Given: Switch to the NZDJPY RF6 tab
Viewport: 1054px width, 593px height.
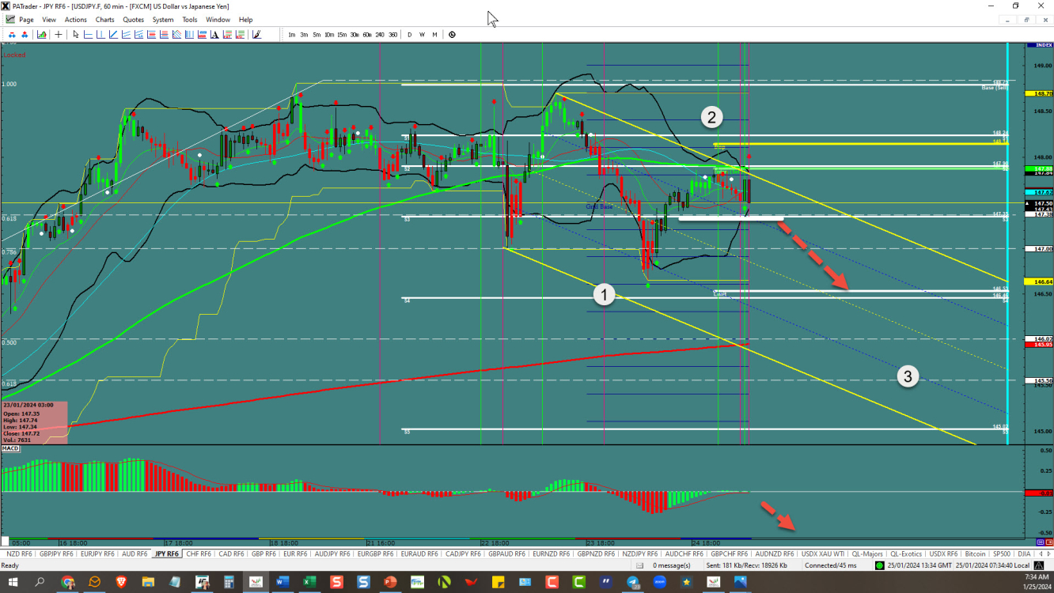Looking at the screenshot, I should tap(639, 553).
